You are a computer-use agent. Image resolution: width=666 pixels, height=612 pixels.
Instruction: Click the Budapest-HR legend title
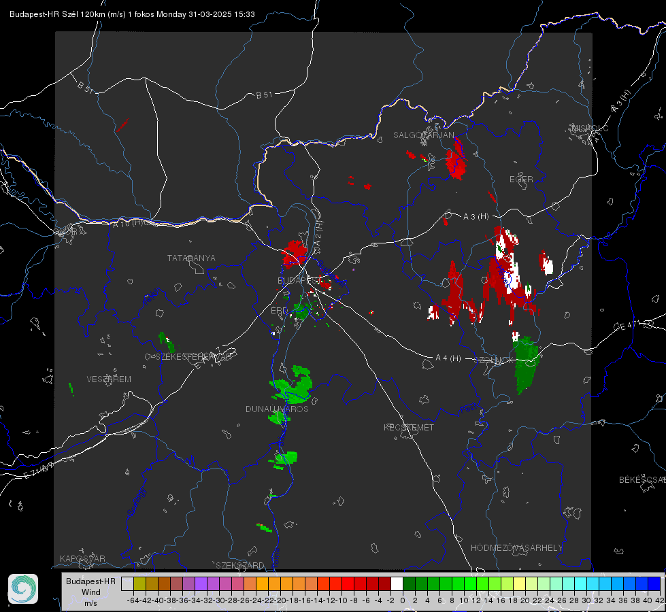[x=90, y=581]
